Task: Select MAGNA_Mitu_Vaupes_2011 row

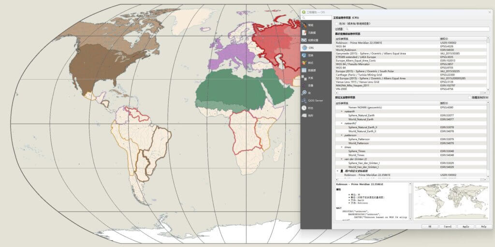Action: (x=411, y=85)
